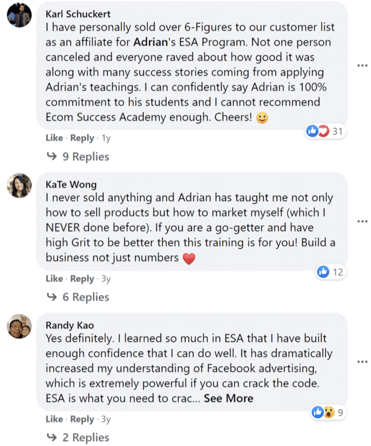The height and width of the screenshot is (446, 371).
Task: Like KaTe Wong's comment
Action: coord(54,278)
